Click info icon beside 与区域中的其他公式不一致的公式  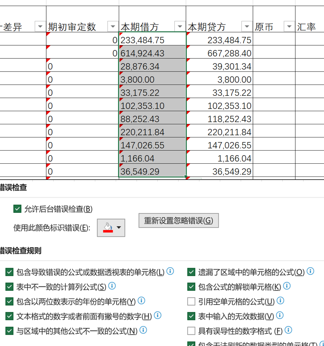point(143,330)
